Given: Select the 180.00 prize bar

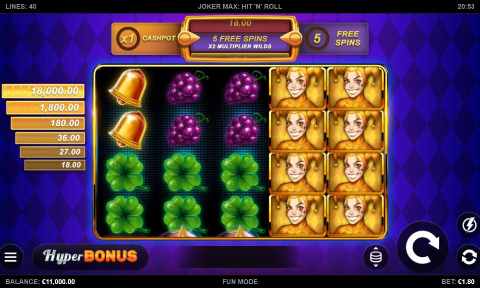Looking at the screenshot, I should point(48,123).
